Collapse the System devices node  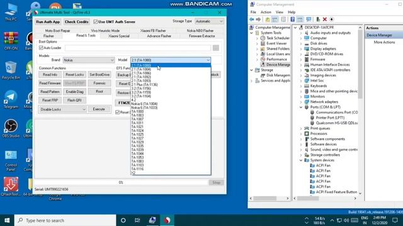(301, 160)
